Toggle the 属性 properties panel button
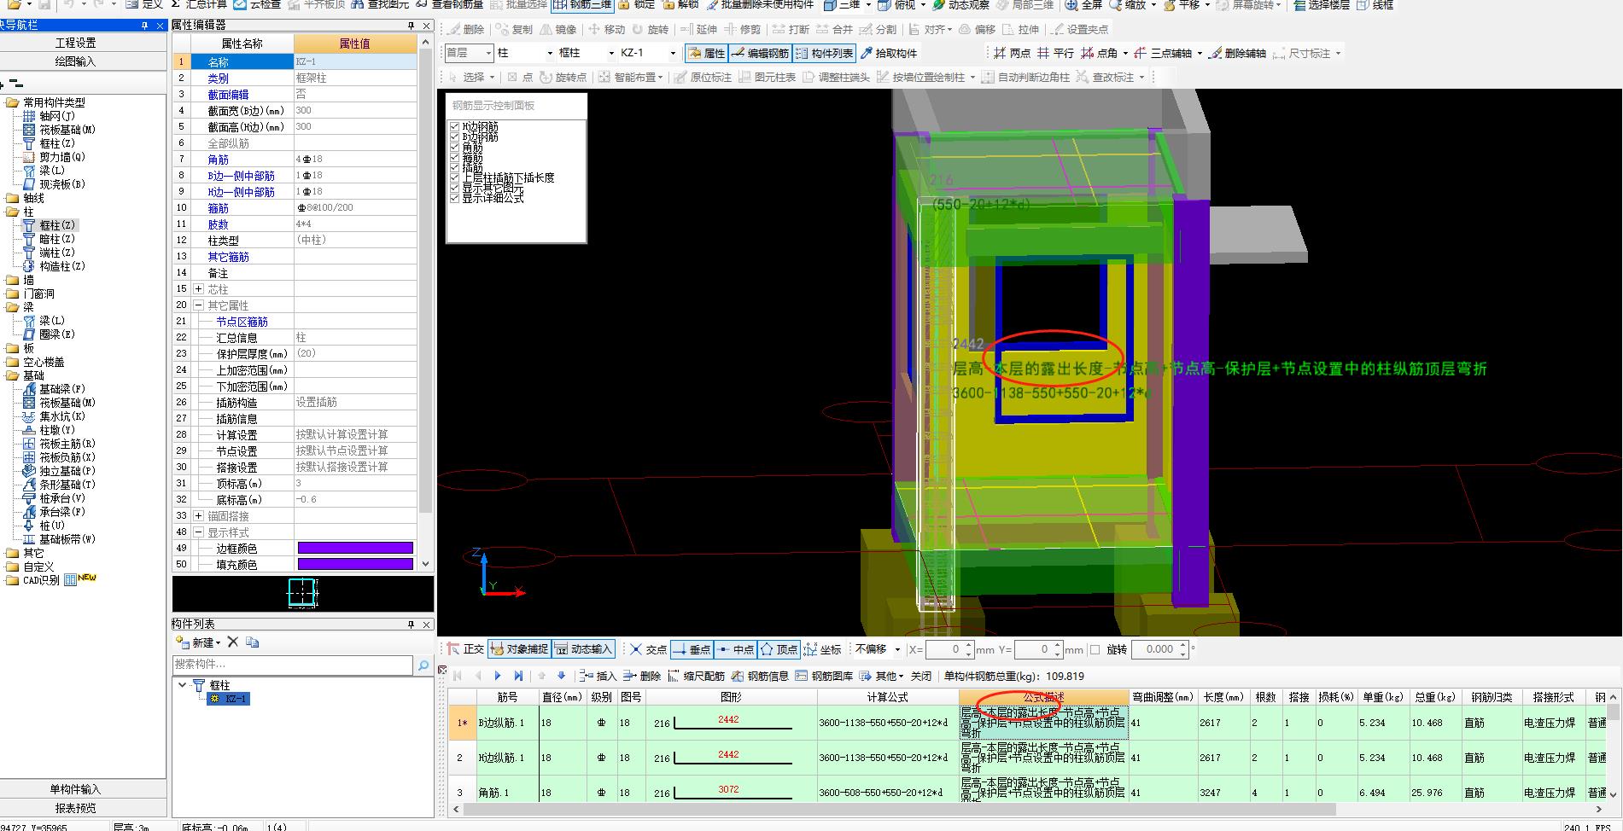The image size is (1623, 831). coord(706,53)
